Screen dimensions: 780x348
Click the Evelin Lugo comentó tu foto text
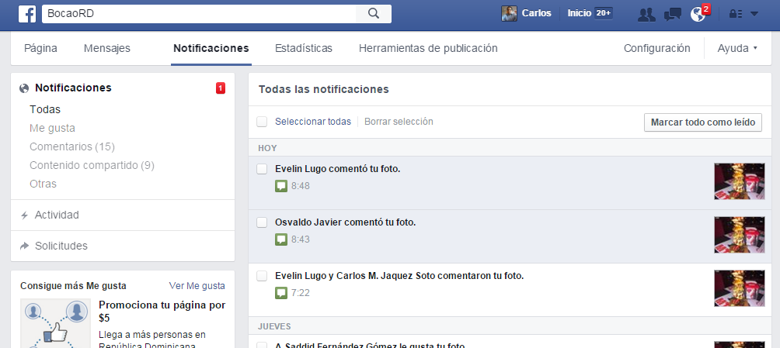338,169
